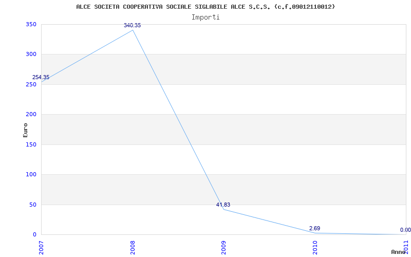The image size is (411, 257).
Task: Click the 150 y-axis tick label
Action: point(31,144)
